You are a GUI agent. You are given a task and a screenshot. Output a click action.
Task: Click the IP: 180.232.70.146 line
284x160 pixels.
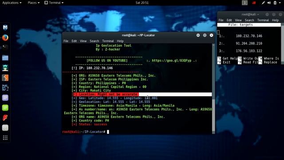tap(92, 68)
